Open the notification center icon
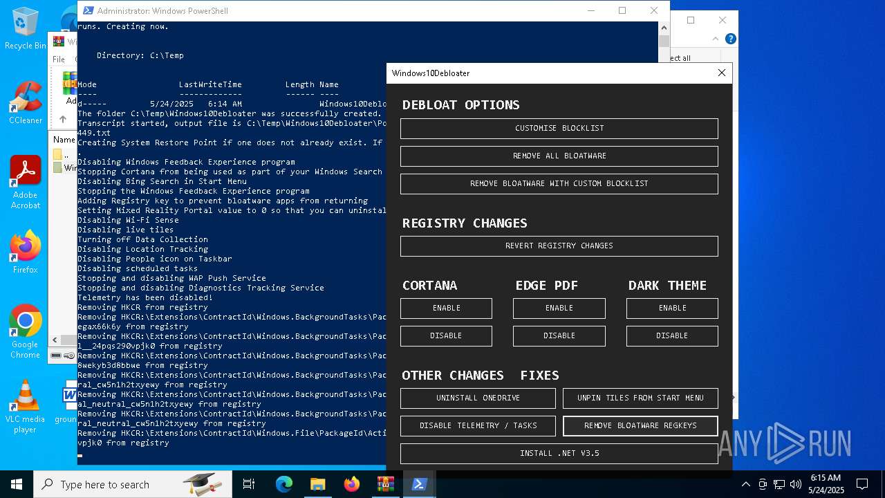The width and height of the screenshot is (885, 498). [x=862, y=484]
